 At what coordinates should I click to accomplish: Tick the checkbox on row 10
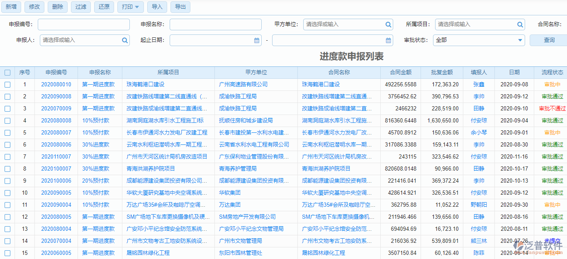(7, 193)
